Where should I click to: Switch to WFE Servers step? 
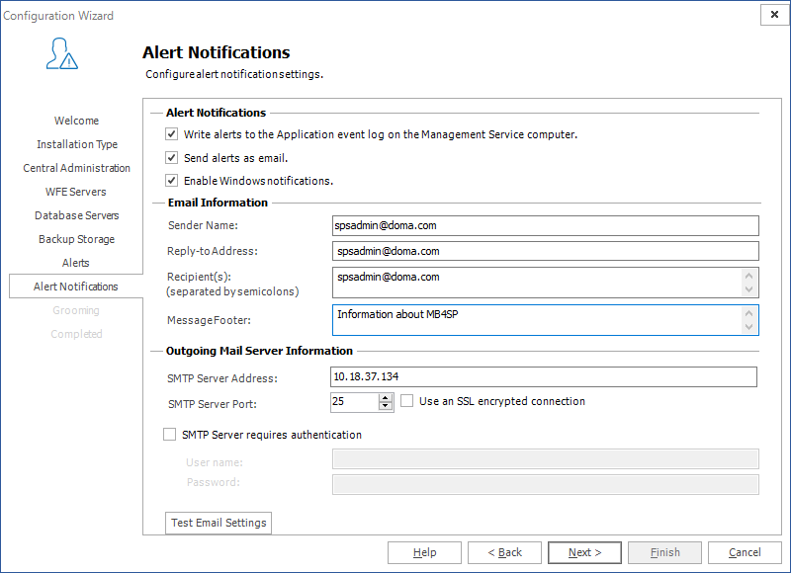pyautogui.click(x=76, y=192)
